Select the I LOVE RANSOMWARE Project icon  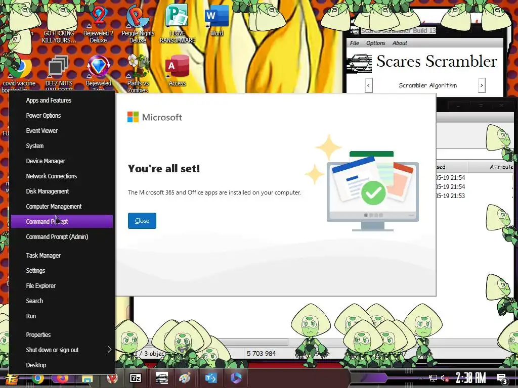178,24
